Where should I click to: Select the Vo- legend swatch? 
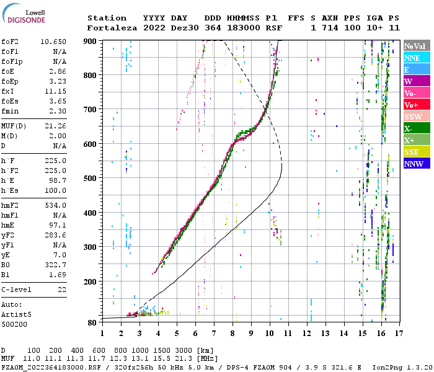click(417, 93)
